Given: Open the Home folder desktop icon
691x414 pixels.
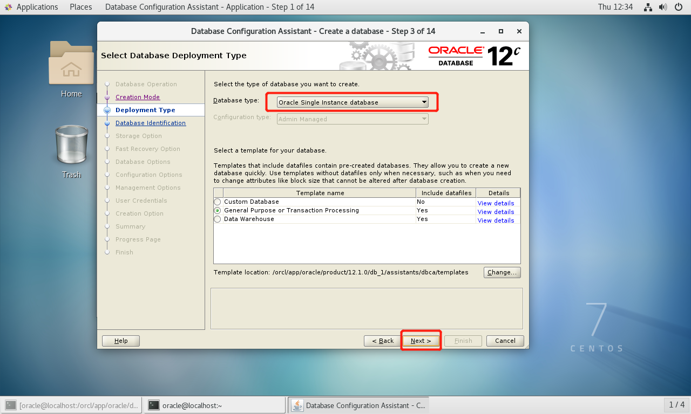Looking at the screenshot, I should tap(71, 64).
